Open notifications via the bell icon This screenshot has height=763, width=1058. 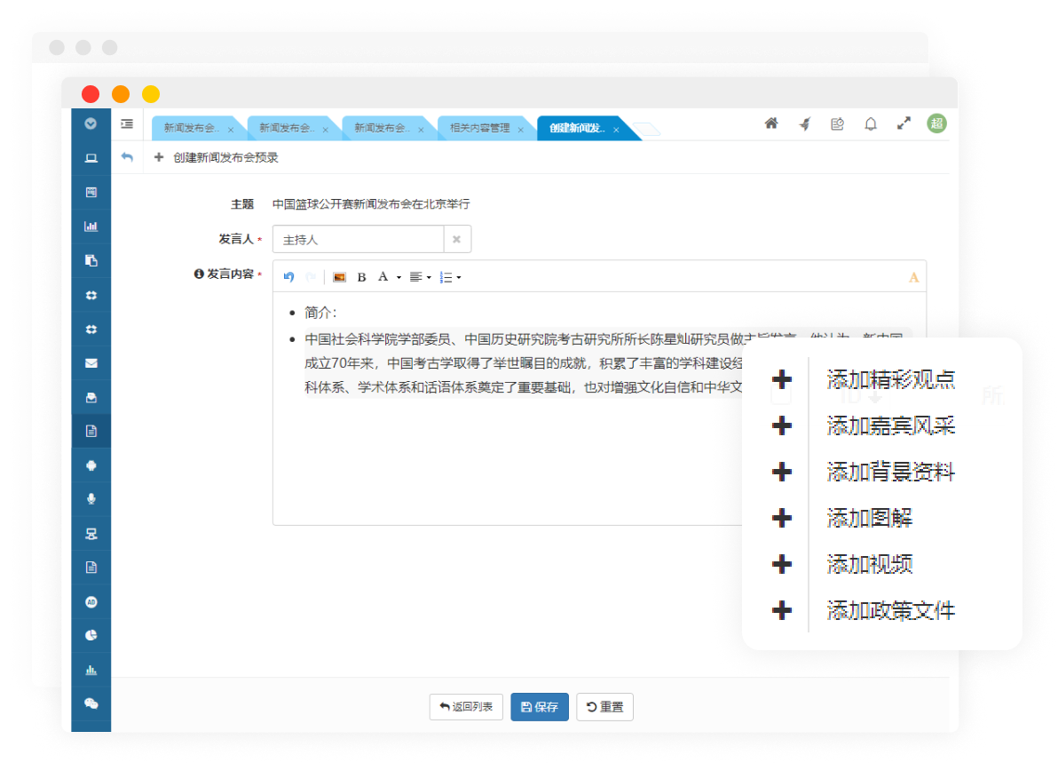pos(871,124)
